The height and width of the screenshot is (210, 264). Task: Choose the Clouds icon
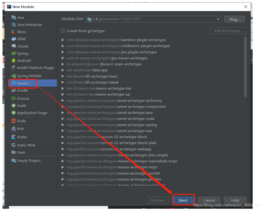click(13, 46)
